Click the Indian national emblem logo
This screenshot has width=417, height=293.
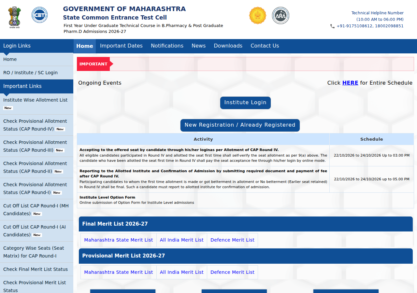[x=14, y=18]
